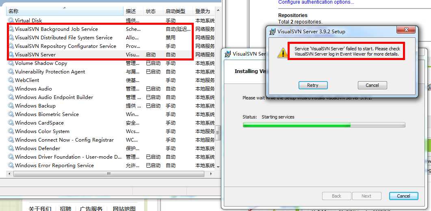Click gear icon of Windows Audio Endpoint Builder
431x211 pixels.
click(x=11, y=97)
